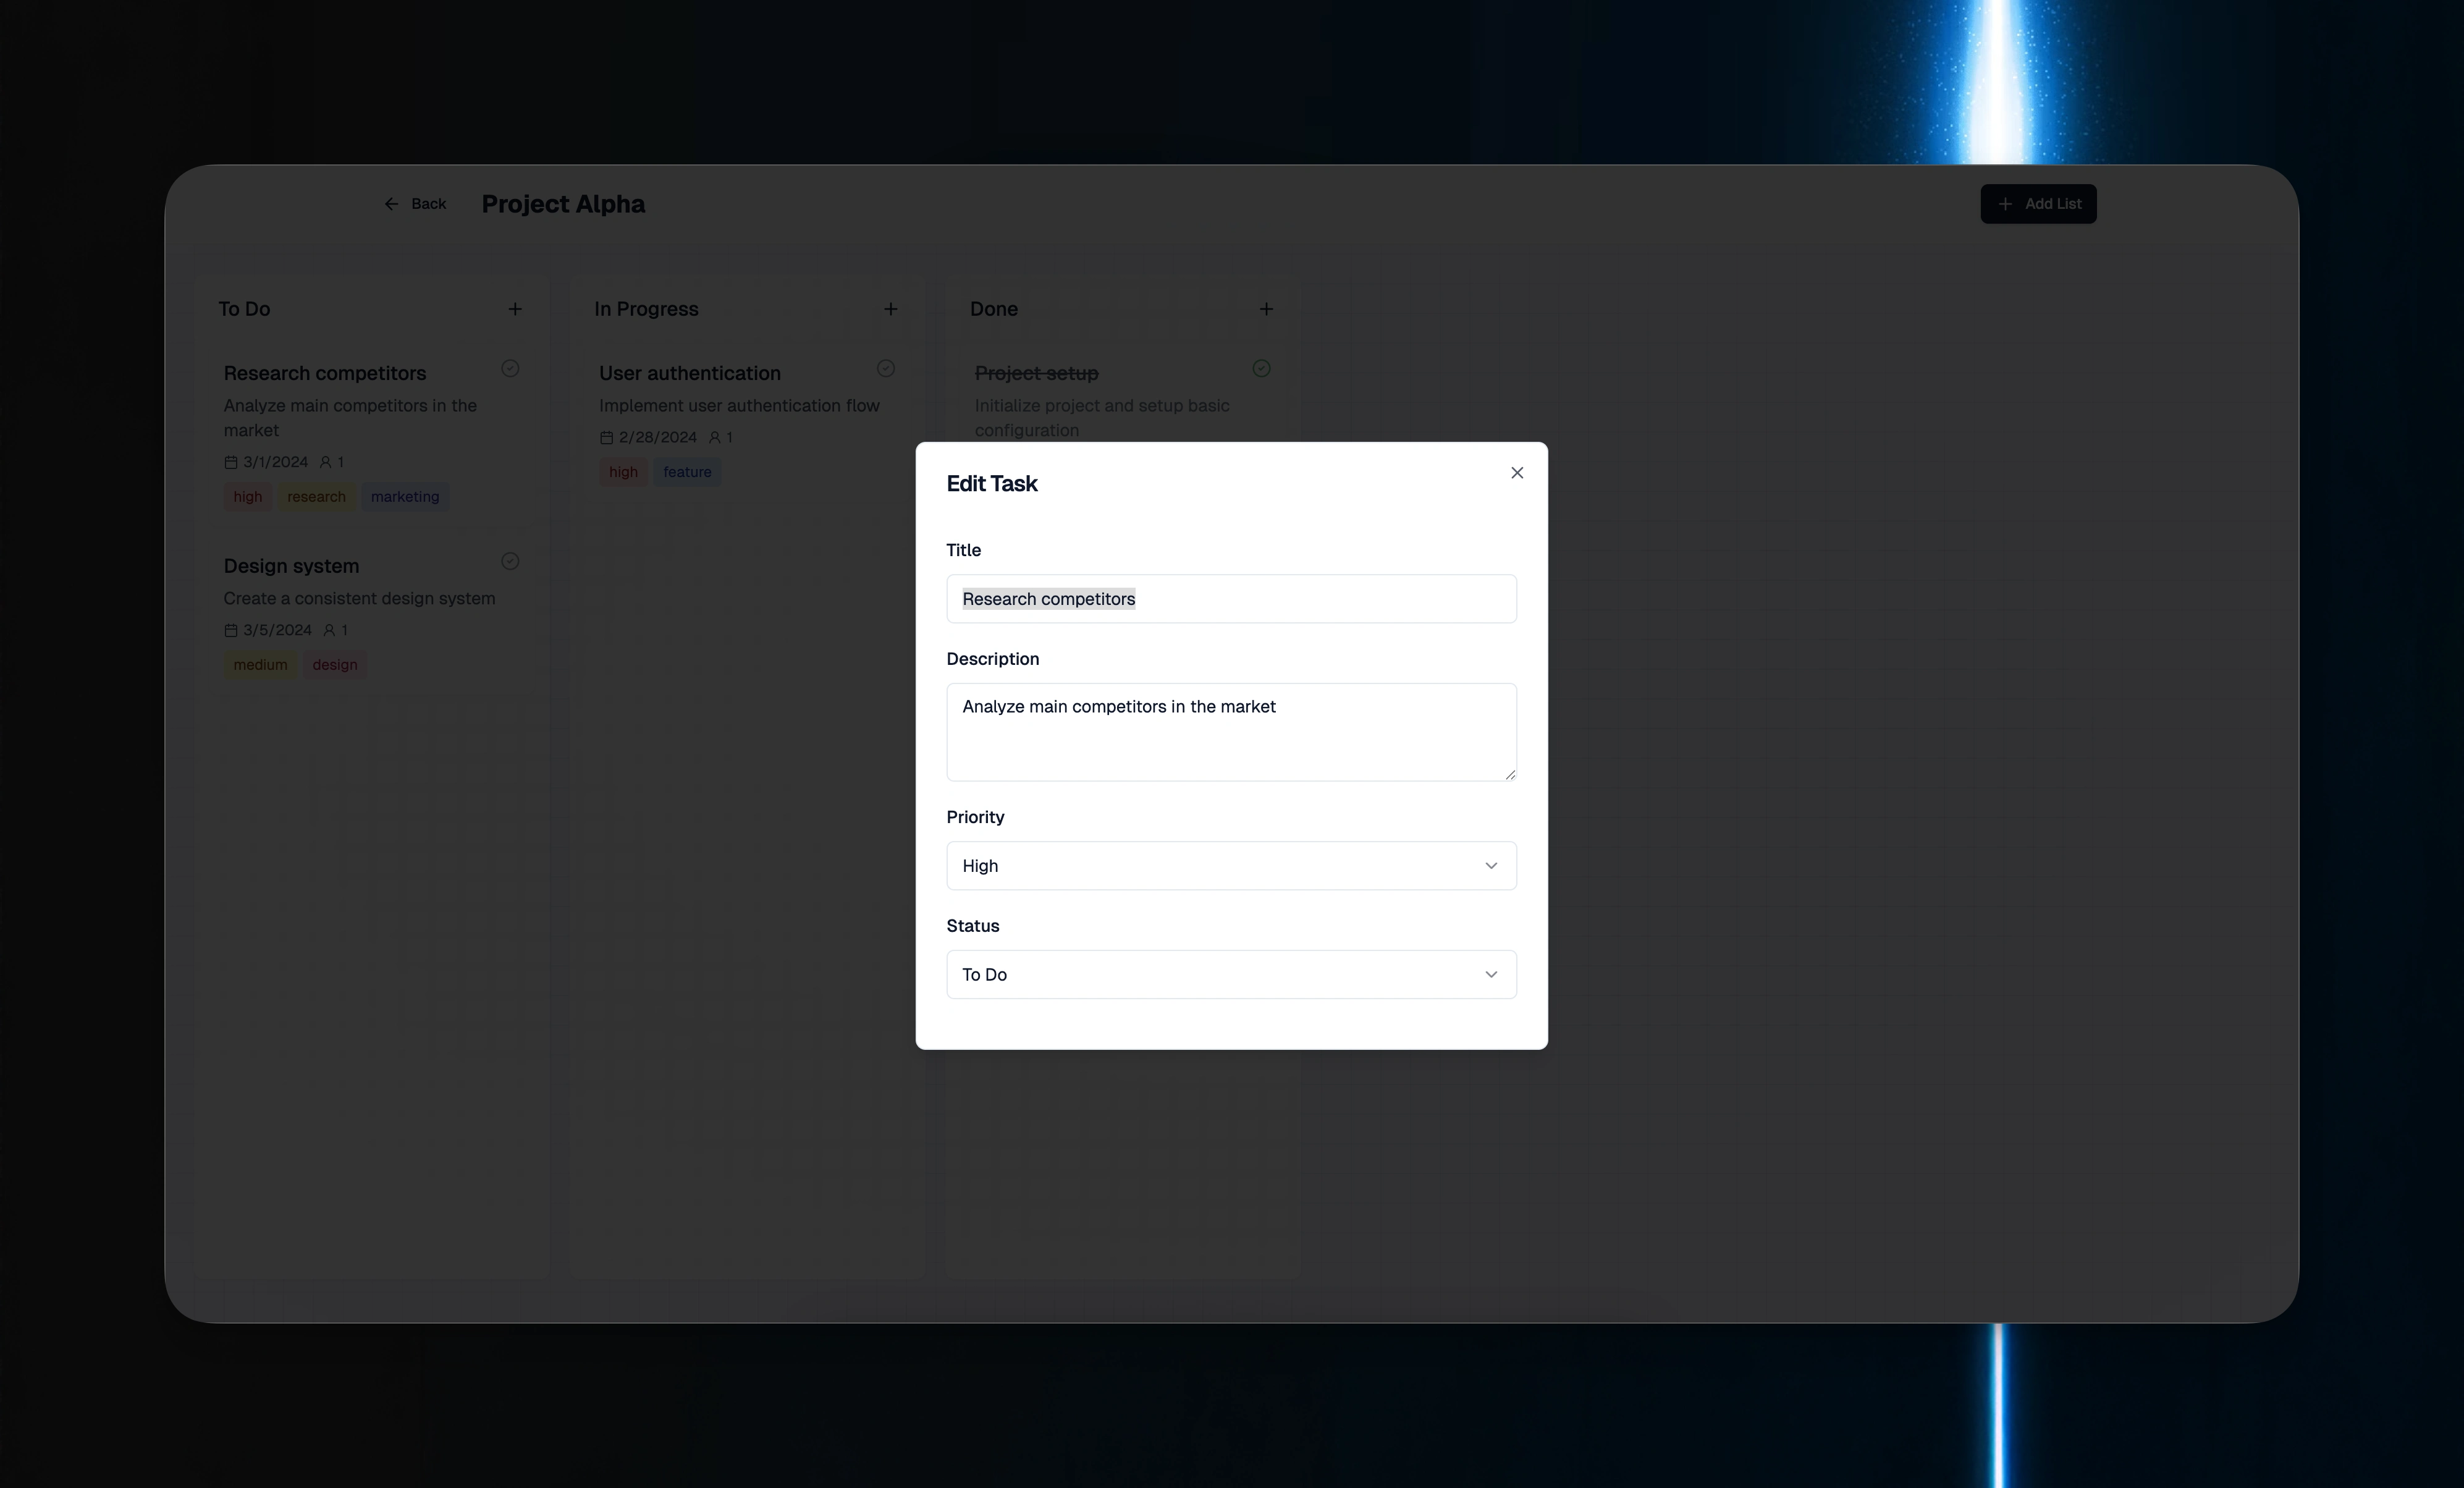This screenshot has height=1488, width=2464.
Task: Click the design tag
Action: point(334,665)
